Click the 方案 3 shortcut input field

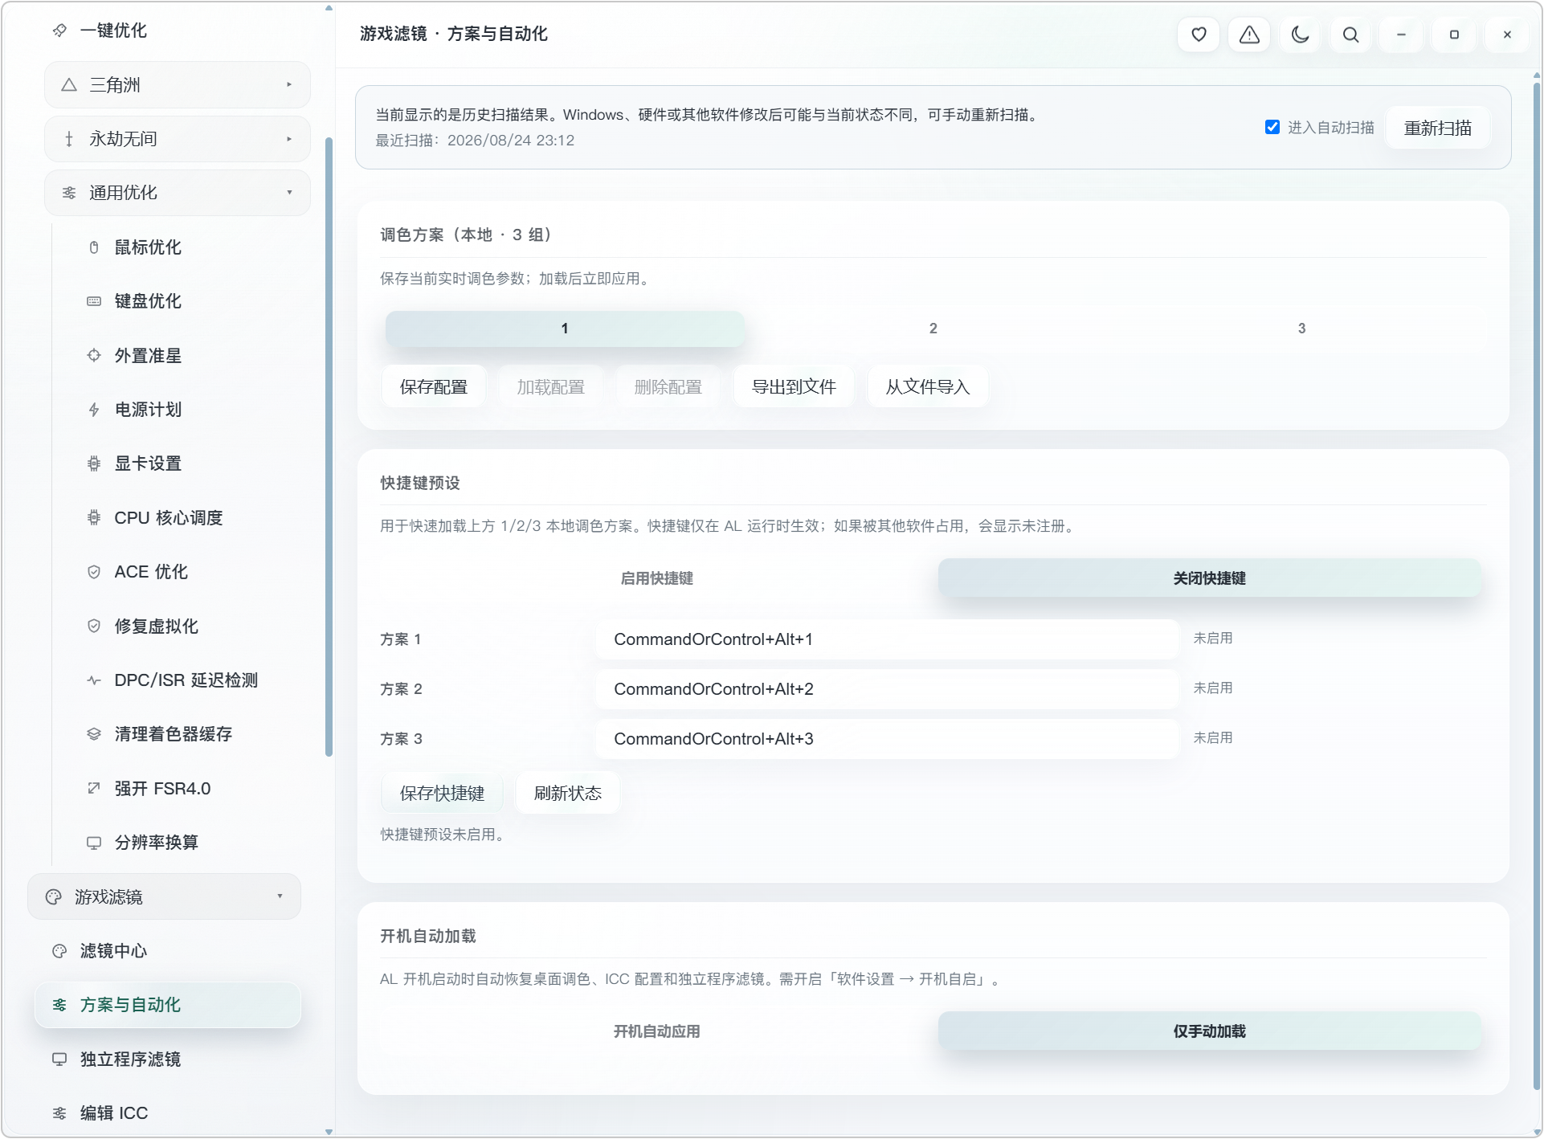888,739
